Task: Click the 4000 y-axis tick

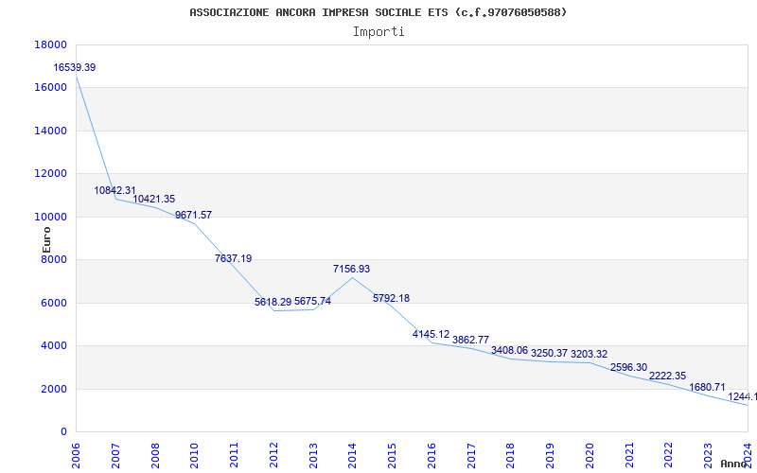Action: pos(54,346)
